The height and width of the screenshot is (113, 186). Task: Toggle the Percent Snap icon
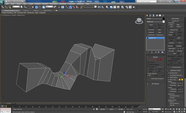point(74,7)
